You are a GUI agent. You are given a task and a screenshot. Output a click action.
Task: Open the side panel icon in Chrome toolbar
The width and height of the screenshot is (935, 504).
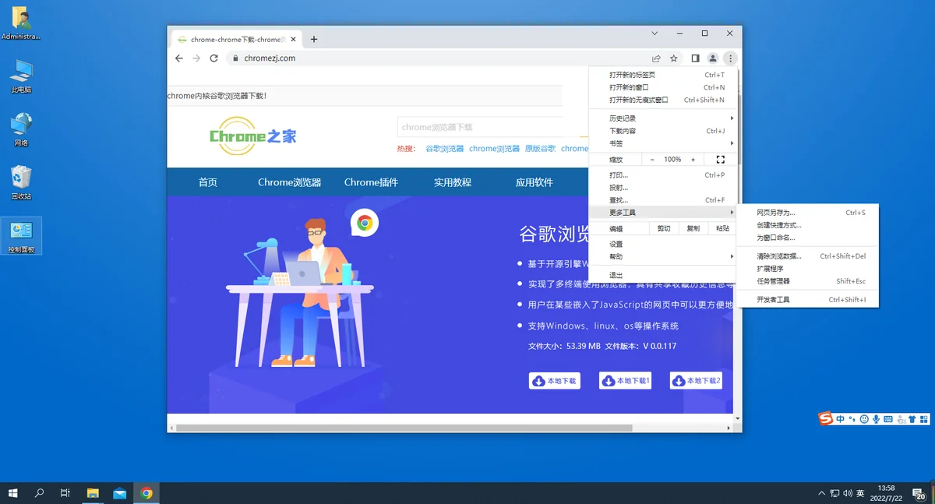pos(695,58)
